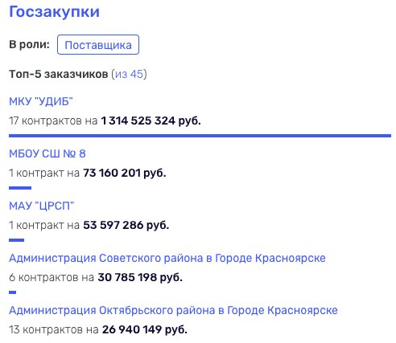The image size is (396, 343).
Task: Open Администрация Октябрьского района link
Action: click(173, 310)
